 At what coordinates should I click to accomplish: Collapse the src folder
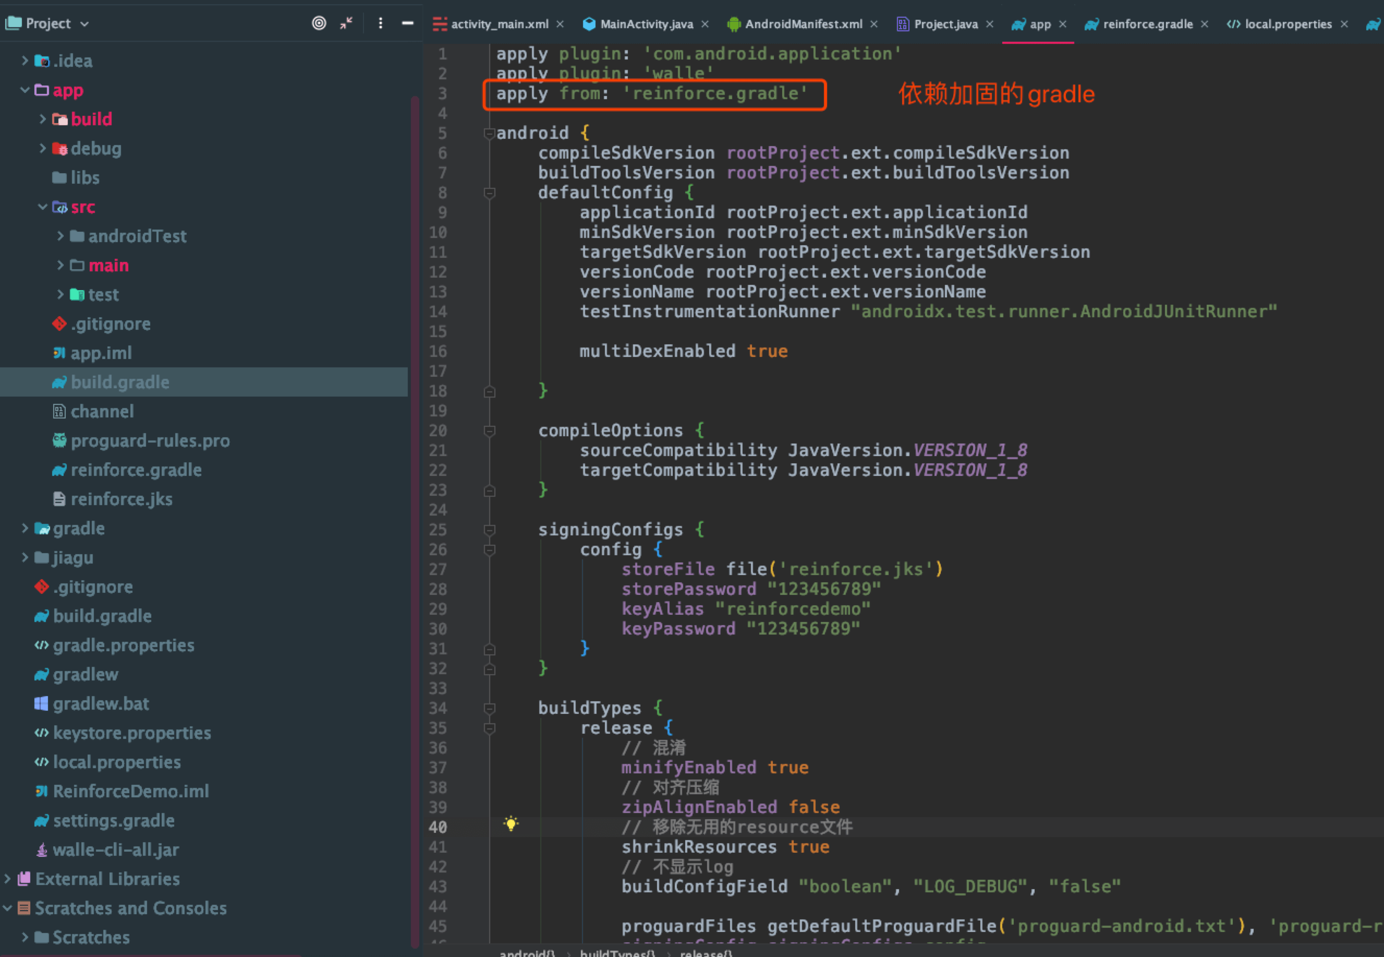click(x=43, y=206)
